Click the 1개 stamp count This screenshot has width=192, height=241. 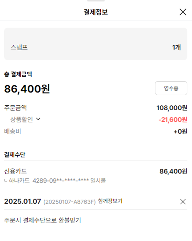coord(176,47)
